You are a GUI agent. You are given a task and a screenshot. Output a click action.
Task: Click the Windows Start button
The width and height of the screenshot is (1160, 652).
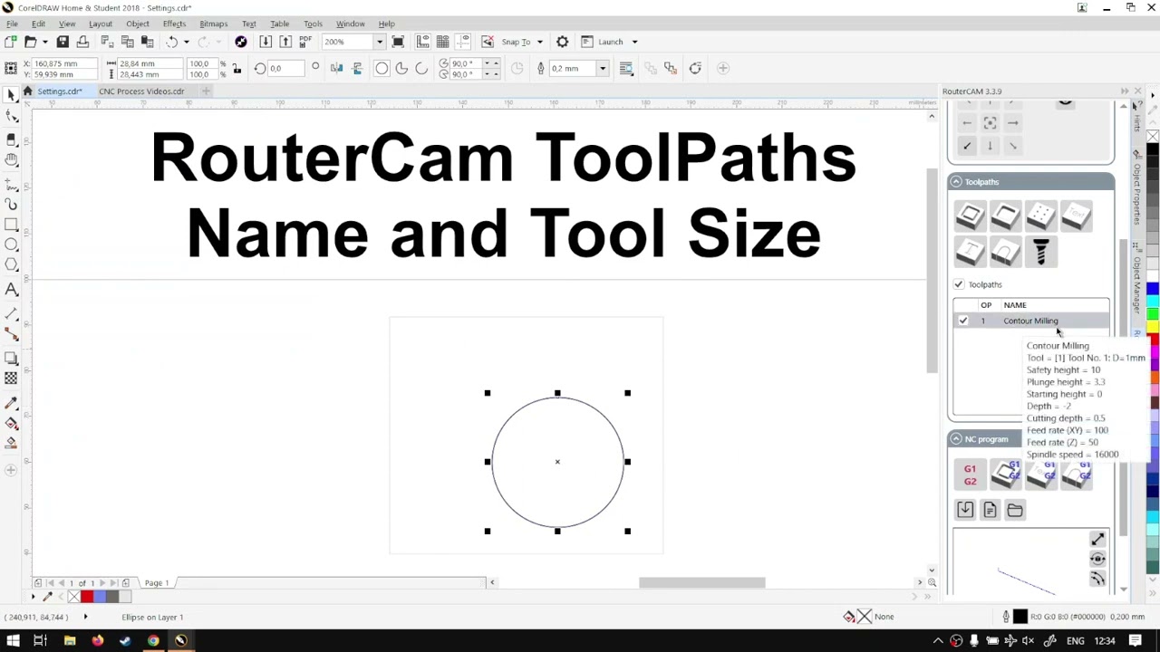point(13,641)
